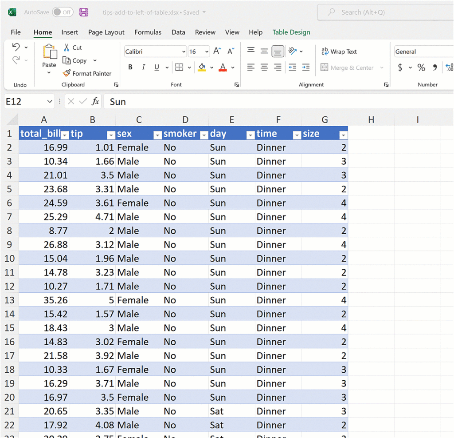Viewport: 454px width, 438px height.
Task: Click the Increase Font Size icon
Action: [x=217, y=52]
